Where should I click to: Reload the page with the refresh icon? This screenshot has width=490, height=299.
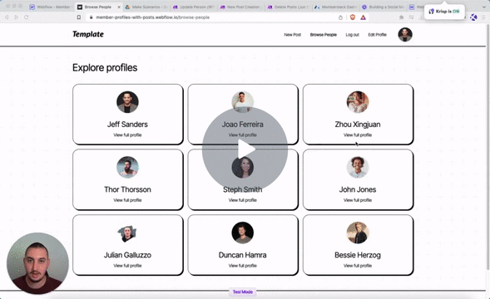[27, 17]
